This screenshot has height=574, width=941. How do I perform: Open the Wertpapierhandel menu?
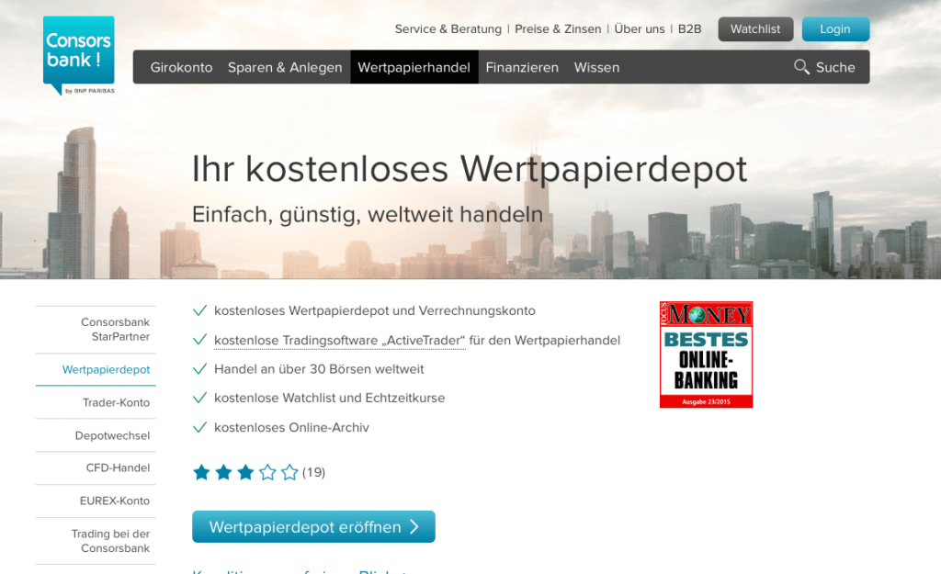414,67
